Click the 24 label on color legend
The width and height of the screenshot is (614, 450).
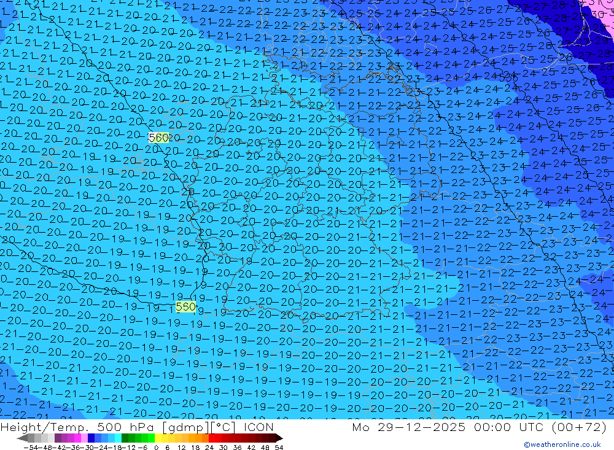209,448
